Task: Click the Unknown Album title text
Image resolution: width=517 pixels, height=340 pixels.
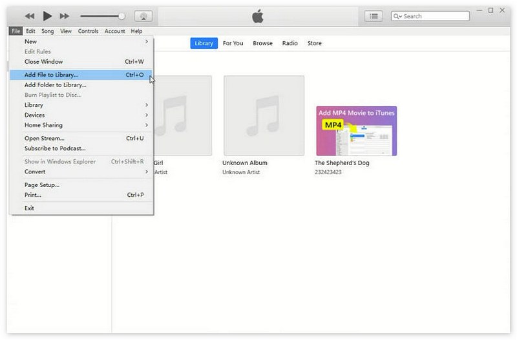Action: [245, 163]
